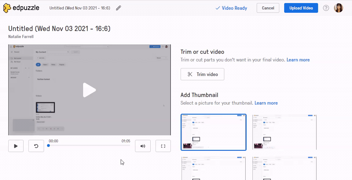Screen dimensions: 352x180
Task: Click the 01:05 total duration label
Action: [126, 141]
